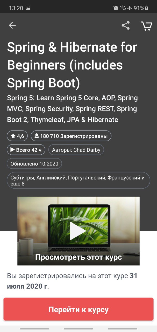
Task: Tap the battery 91% indicator
Action: pyautogui.click(x=141, y=8)
